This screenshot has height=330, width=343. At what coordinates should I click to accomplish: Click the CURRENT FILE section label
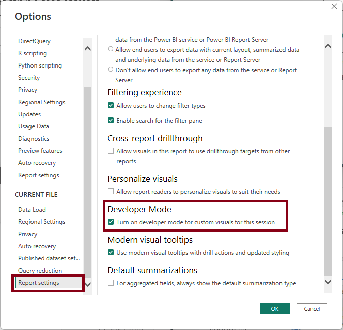tap(36, 195)
